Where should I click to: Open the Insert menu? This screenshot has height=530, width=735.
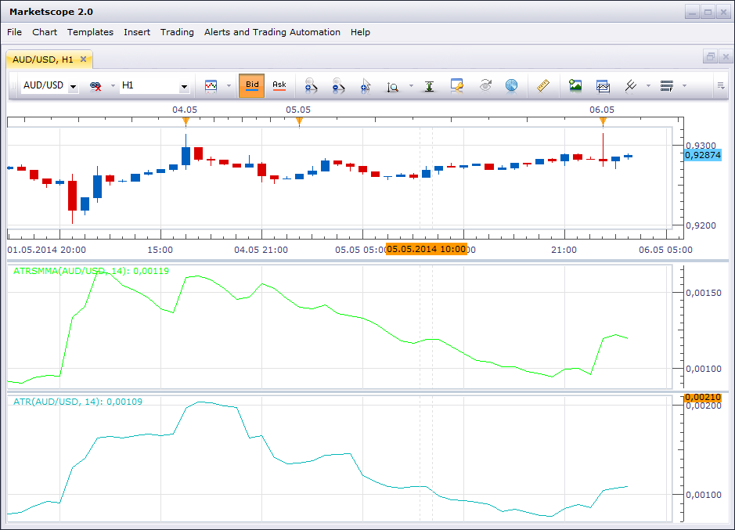(137, 32)
